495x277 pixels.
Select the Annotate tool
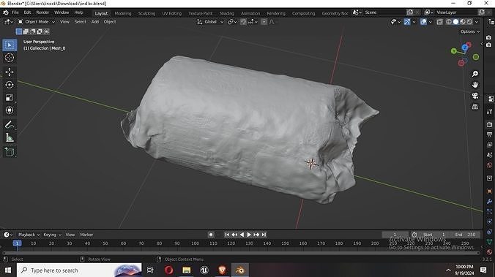pyautogui.click(x=10, y=125)
